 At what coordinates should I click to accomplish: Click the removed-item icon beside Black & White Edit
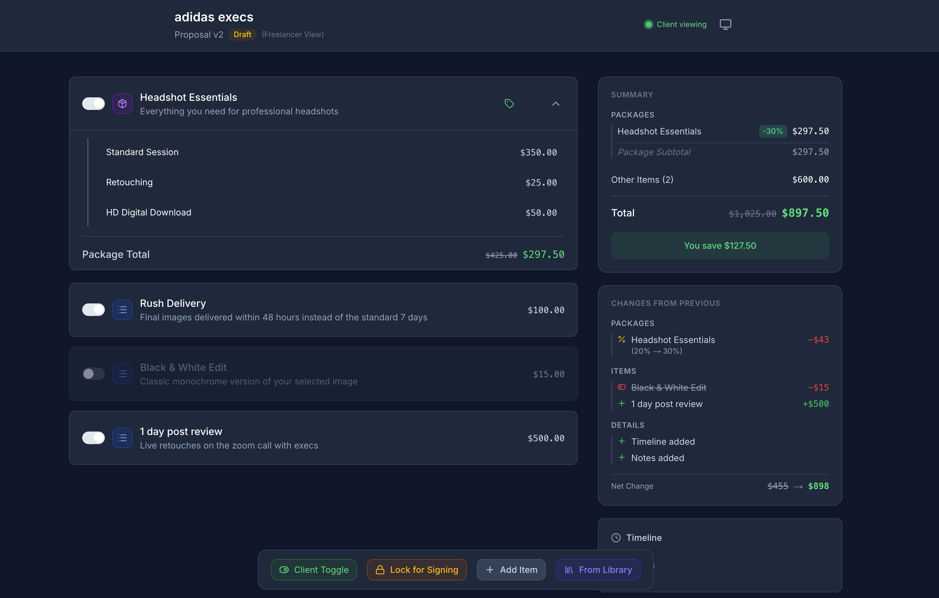[x=622, y=387]
